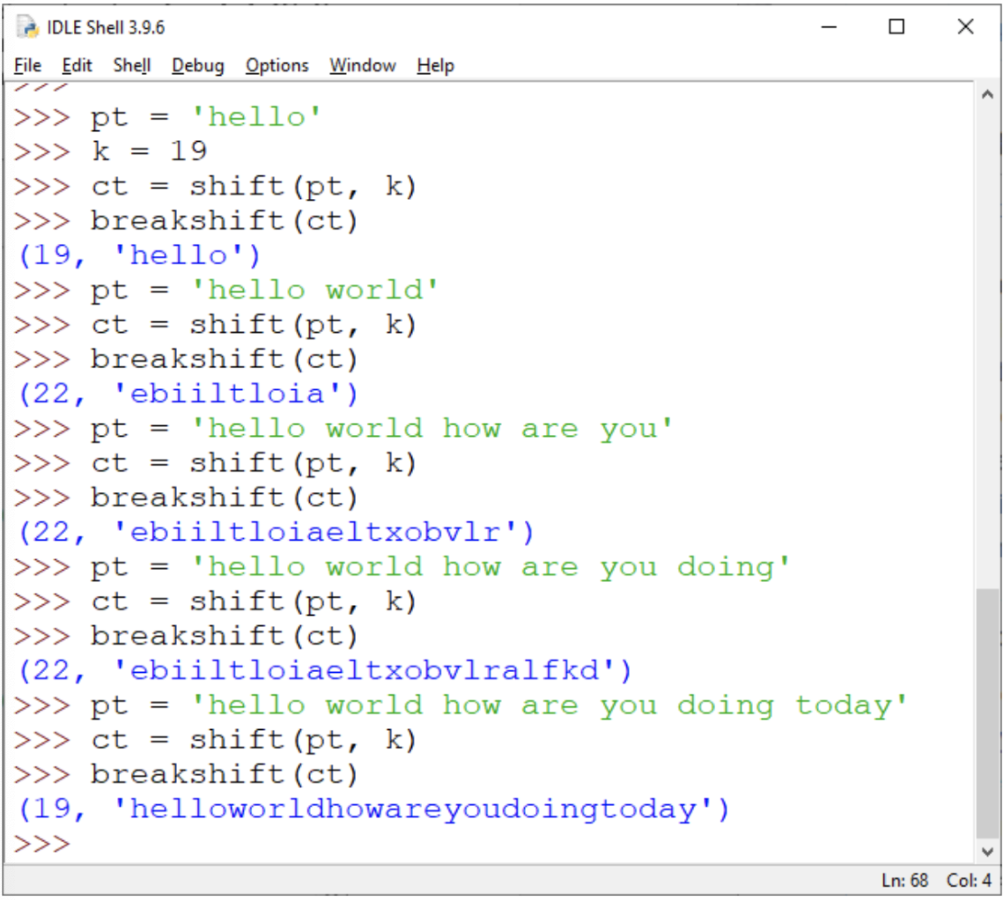Open the Shell menu

pyautogui.click(x=131, y=65)
